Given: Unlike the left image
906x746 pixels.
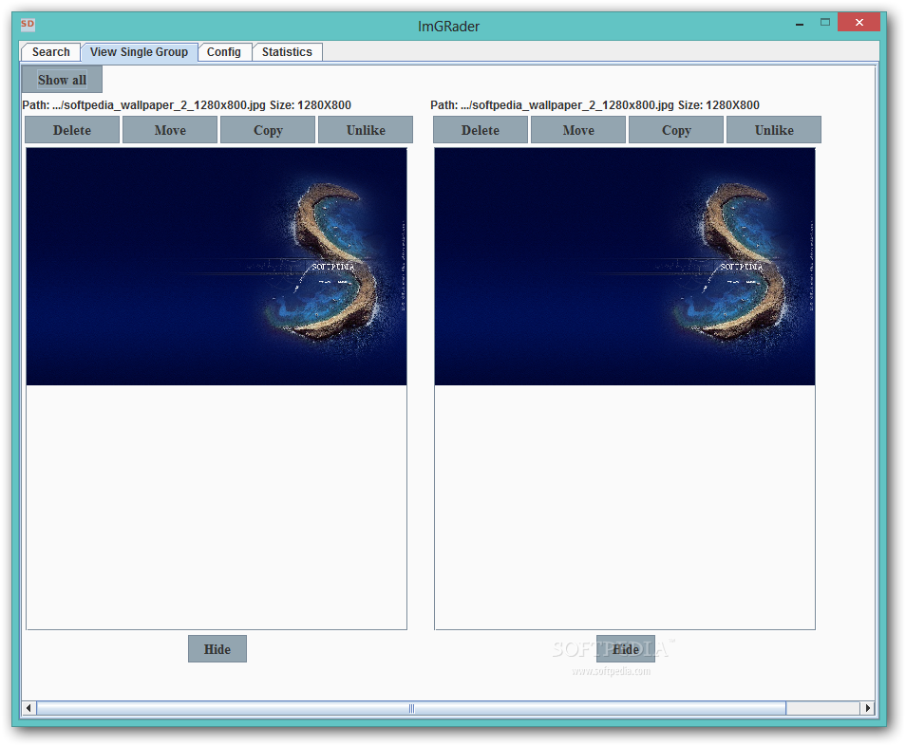Looking at the screenshot, I should pyautogui.click(x=366, y=130).
